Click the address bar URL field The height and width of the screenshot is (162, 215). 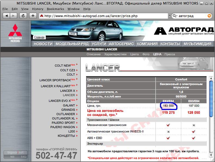pos(103,16)
